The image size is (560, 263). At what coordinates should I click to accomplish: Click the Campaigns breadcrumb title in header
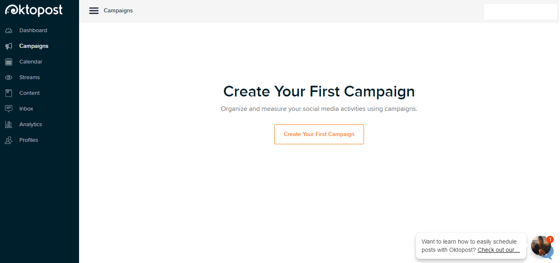pos(118,11)
